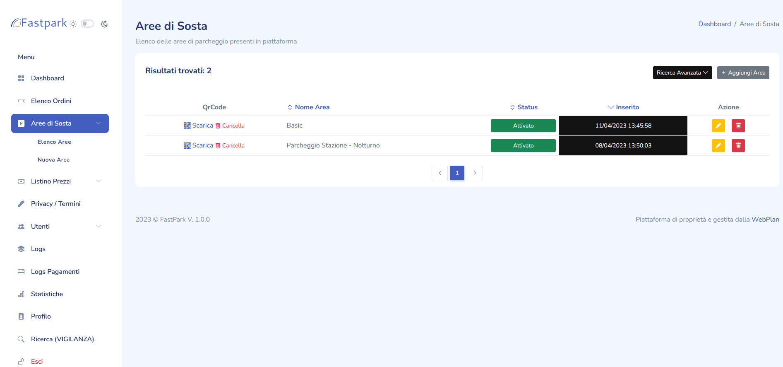Sort table by Status
Image resolution: width=783 pixels, height=367 pixels.
point(524,107)
